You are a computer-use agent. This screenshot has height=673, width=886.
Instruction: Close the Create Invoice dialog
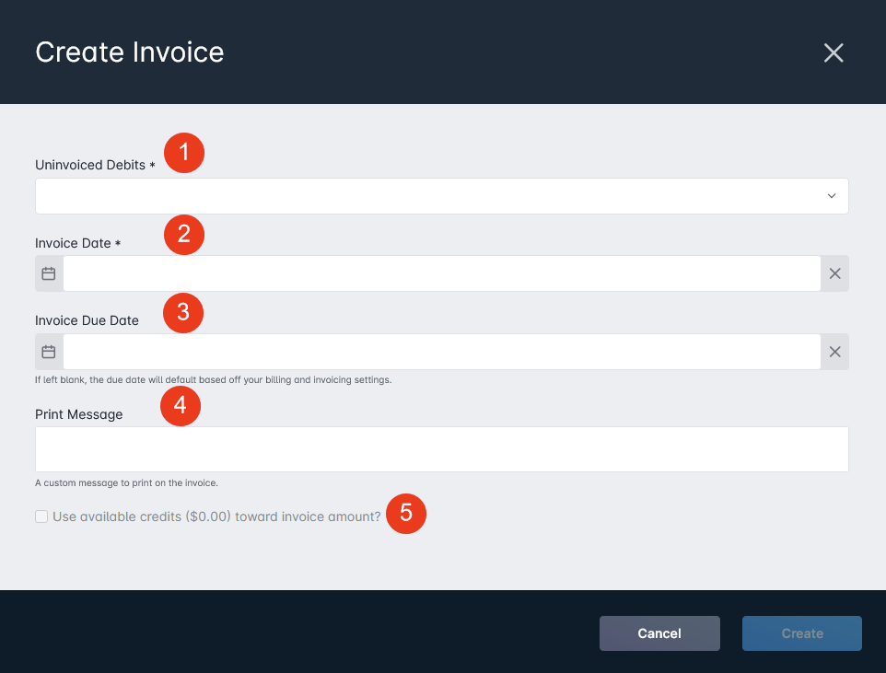coord(834,52)
